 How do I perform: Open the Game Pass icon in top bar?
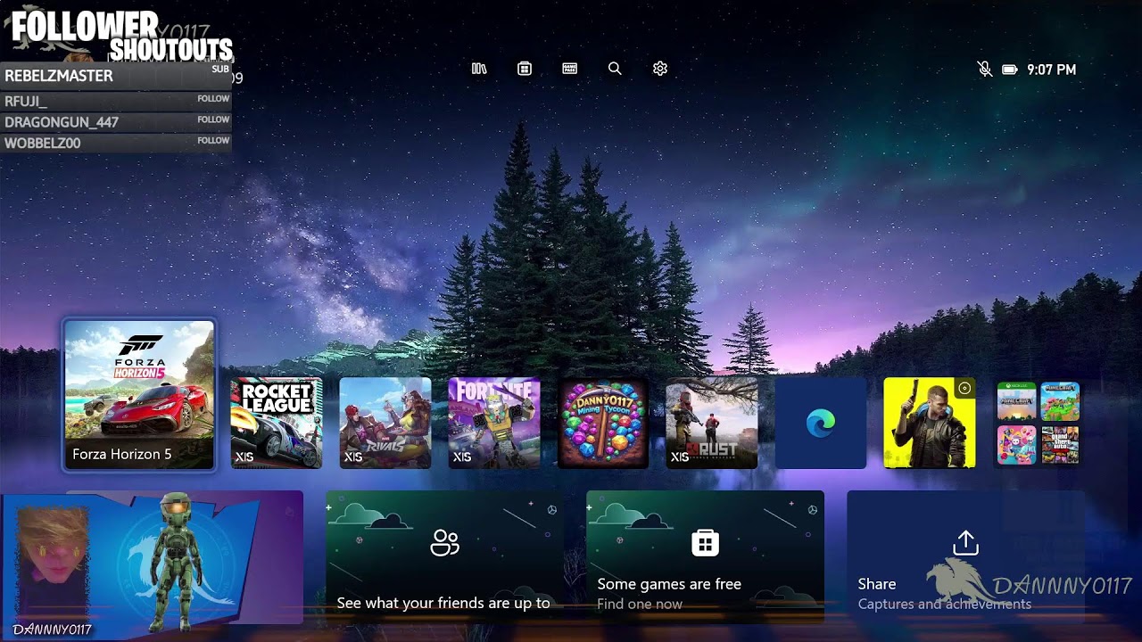coord(570,69)
